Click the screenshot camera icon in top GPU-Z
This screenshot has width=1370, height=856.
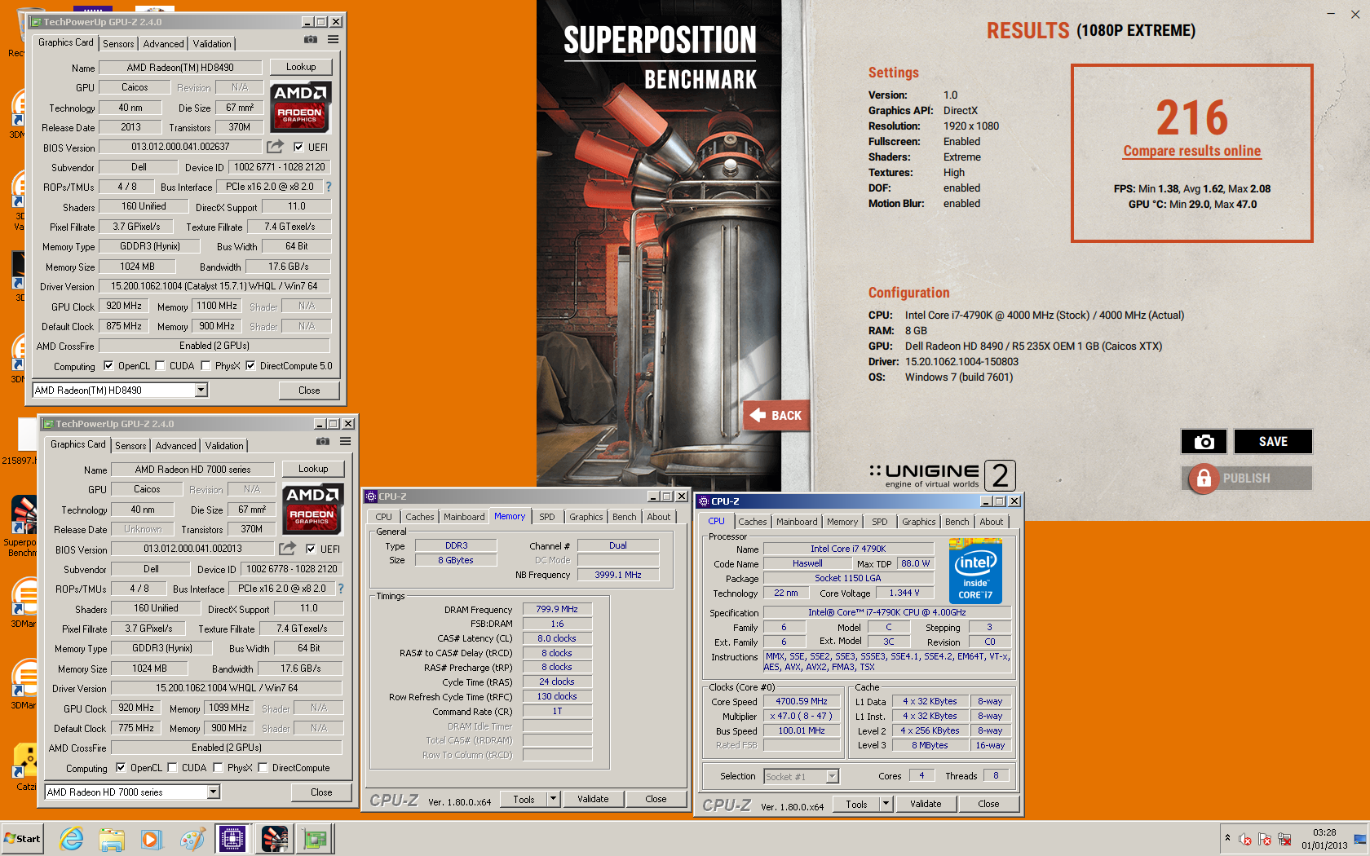(x=311, y=39)
